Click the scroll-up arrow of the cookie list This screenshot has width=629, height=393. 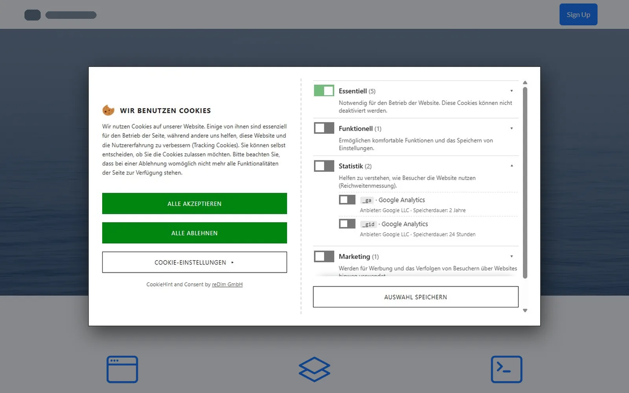coord(525,83)
